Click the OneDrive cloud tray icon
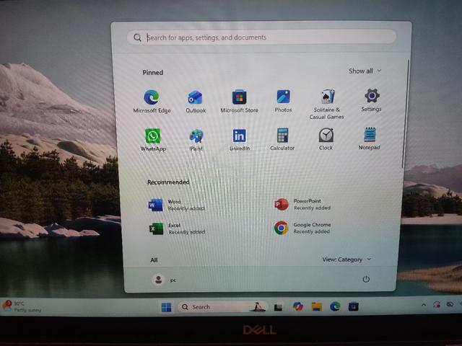462x346 pixels. pyautogui.click(x=450, y=304)
